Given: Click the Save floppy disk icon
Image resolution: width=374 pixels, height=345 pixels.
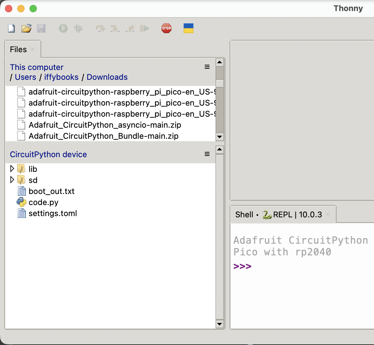Looking at the screenshot, I should [x=41, y=29].
